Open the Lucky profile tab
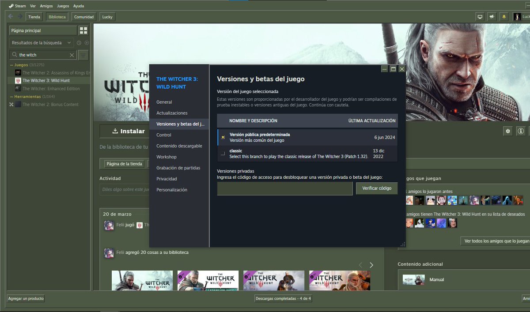The image size is (530, 312). 107,17
